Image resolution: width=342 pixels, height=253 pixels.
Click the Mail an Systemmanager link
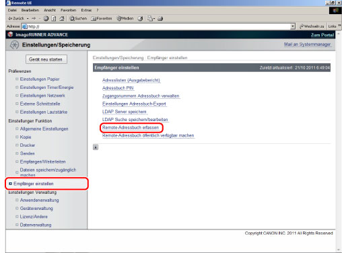307,44
